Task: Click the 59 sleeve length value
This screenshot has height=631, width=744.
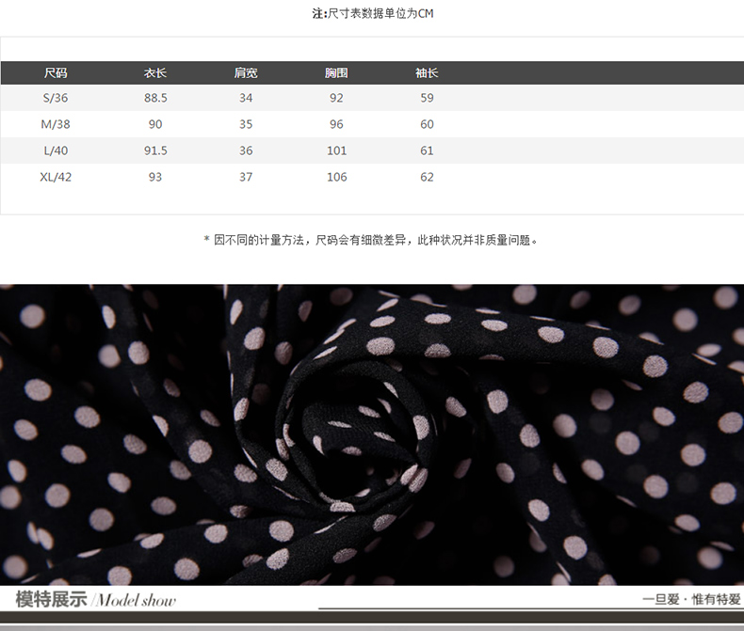Action: [x=427, y=98]
